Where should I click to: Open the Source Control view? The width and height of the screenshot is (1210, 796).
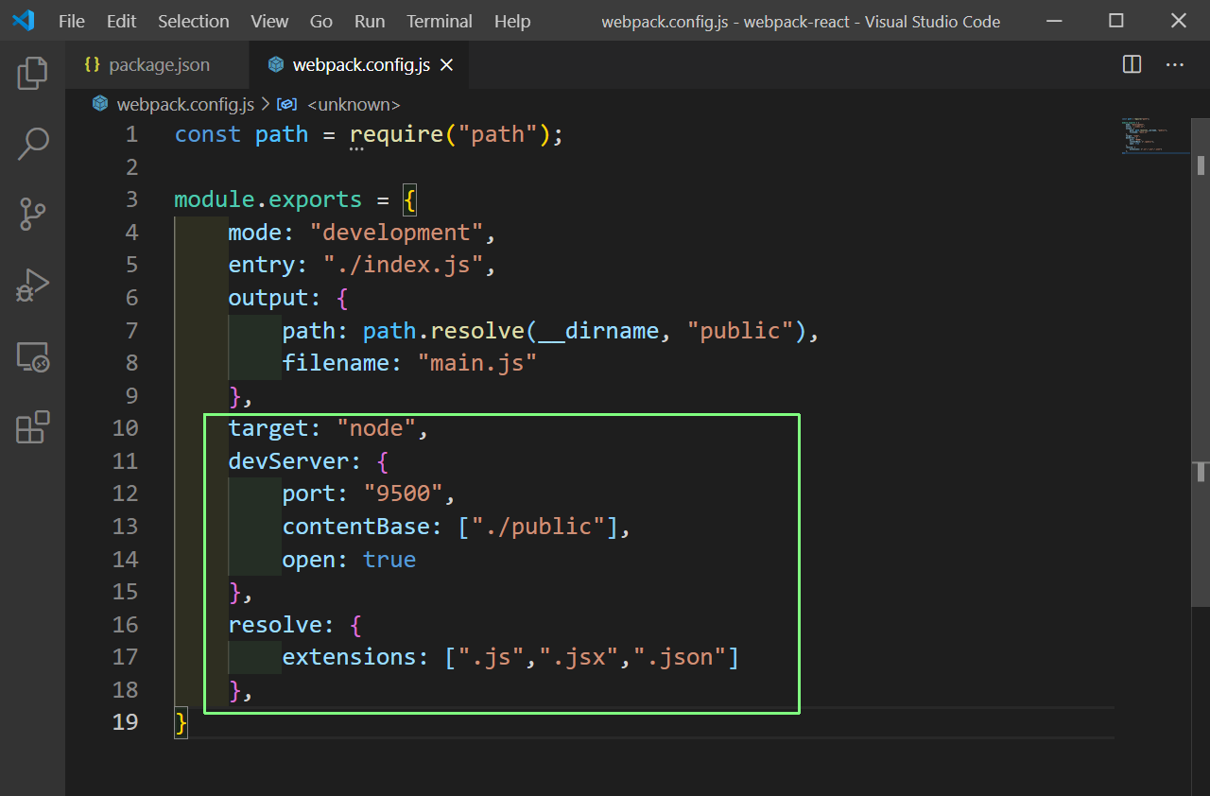point(32,215)
